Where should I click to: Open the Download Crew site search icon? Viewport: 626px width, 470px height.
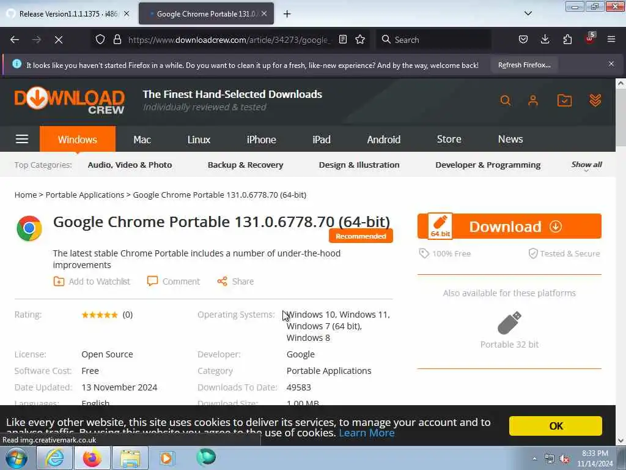(506, 100)
